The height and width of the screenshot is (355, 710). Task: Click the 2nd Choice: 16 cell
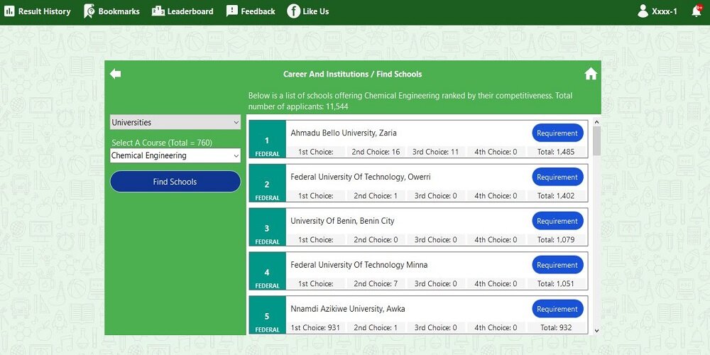pos(376,152)
